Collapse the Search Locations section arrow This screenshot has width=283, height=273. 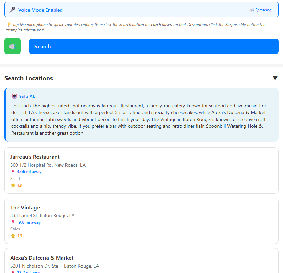(x=275, y=78)
